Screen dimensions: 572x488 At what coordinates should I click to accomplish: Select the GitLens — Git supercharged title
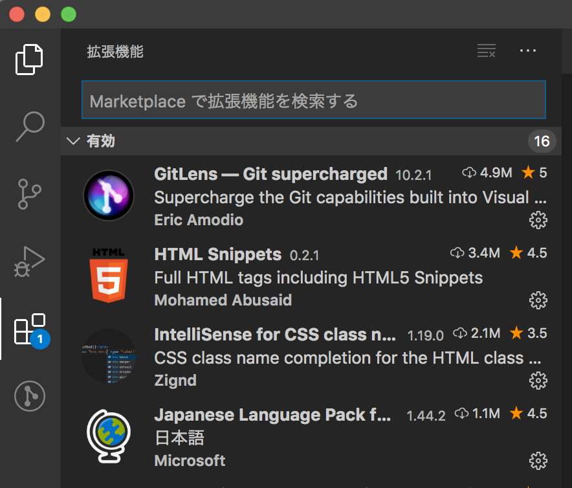(x=270, y=174)
